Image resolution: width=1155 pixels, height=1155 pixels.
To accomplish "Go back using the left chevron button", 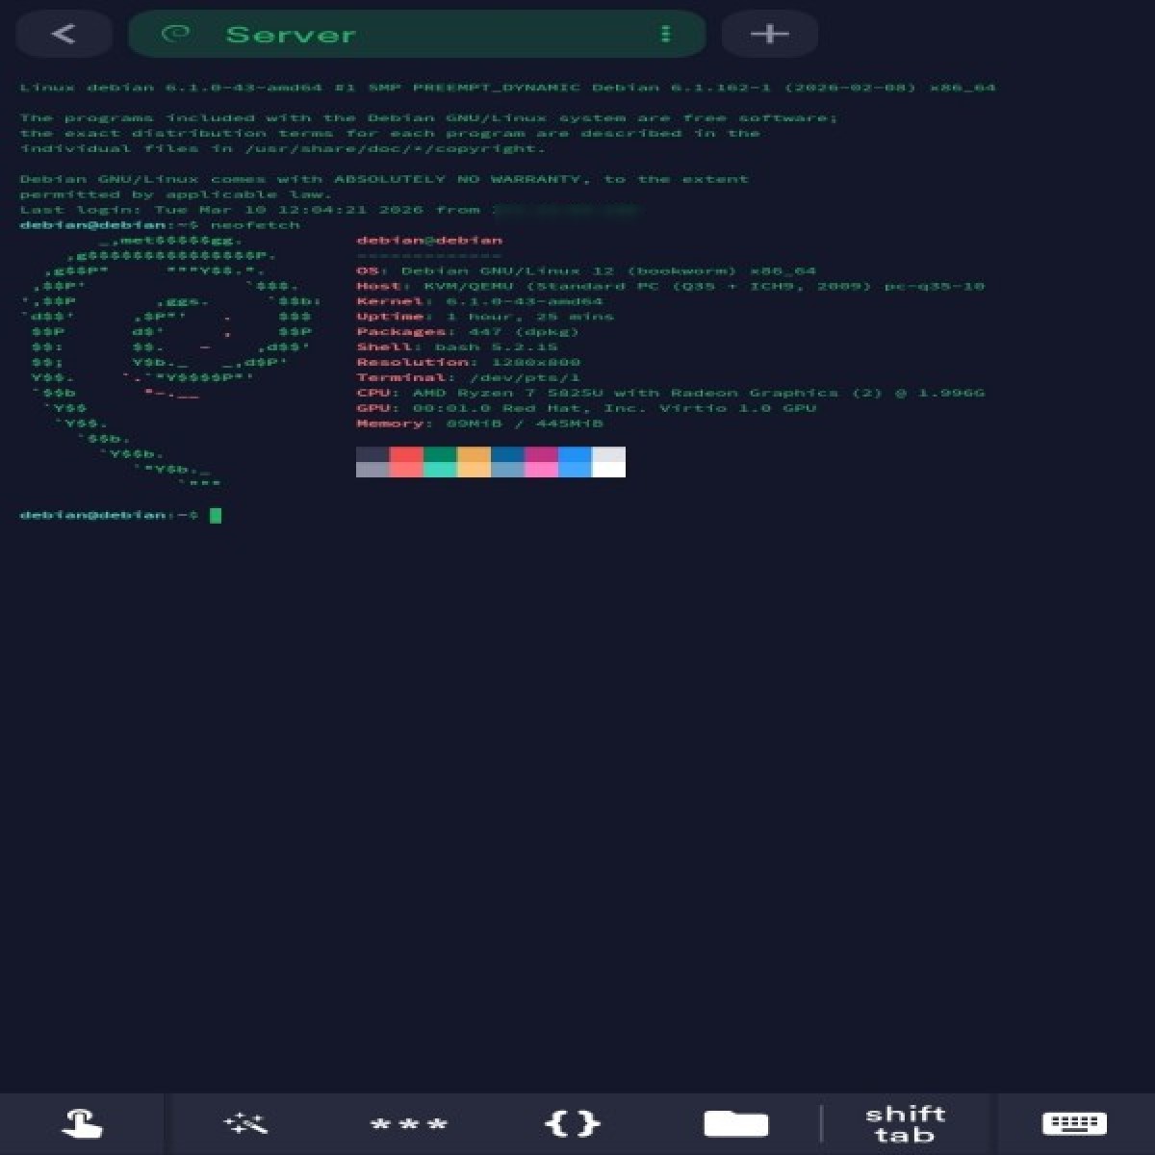I will pos(64,35).
